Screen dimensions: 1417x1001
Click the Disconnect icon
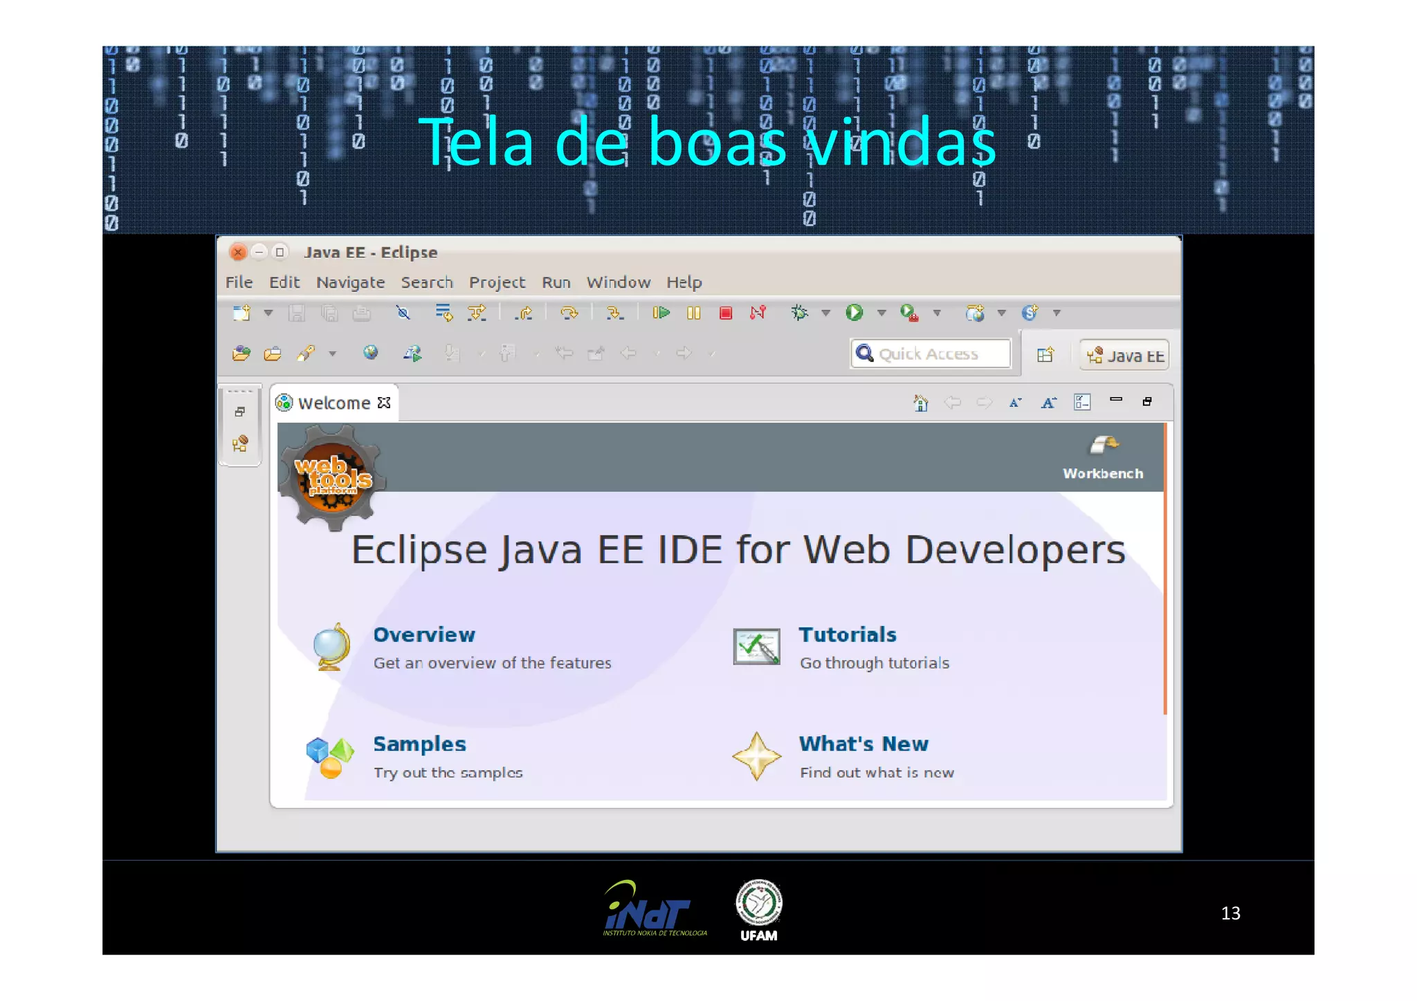click(x=758, y=313)
